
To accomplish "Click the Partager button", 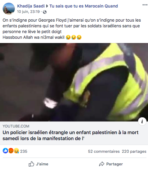I will [111, 164].
